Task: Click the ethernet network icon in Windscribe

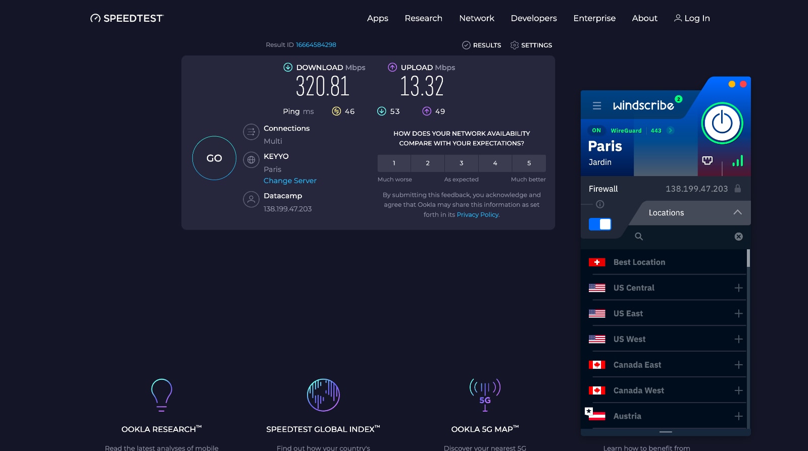Action: coord(708,160)
